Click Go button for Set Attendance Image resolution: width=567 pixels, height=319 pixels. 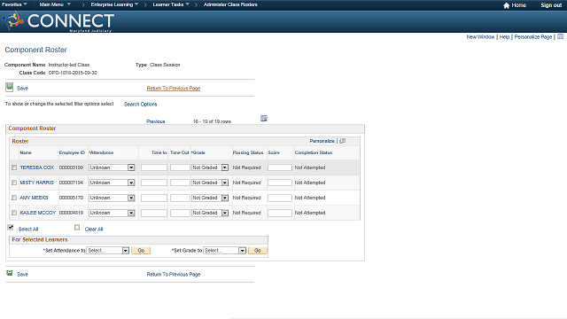tap(141, 250)
